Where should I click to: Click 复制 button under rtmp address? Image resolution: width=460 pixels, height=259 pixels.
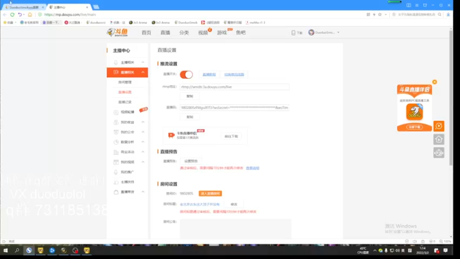click(x=190, y=96)
